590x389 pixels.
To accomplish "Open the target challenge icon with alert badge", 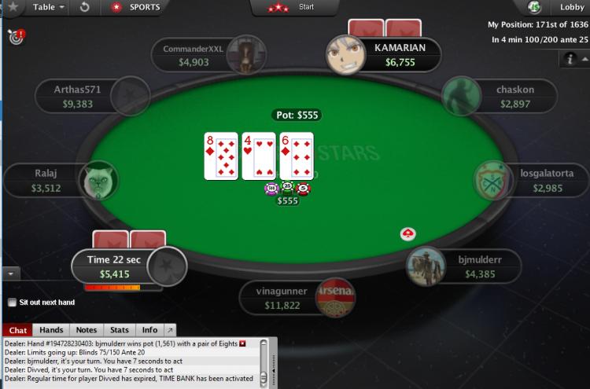I will [x=17, y=37].
